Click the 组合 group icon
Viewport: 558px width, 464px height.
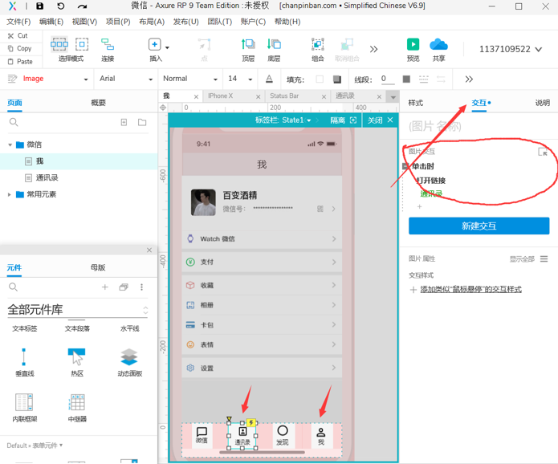click(x=318, y=44)
